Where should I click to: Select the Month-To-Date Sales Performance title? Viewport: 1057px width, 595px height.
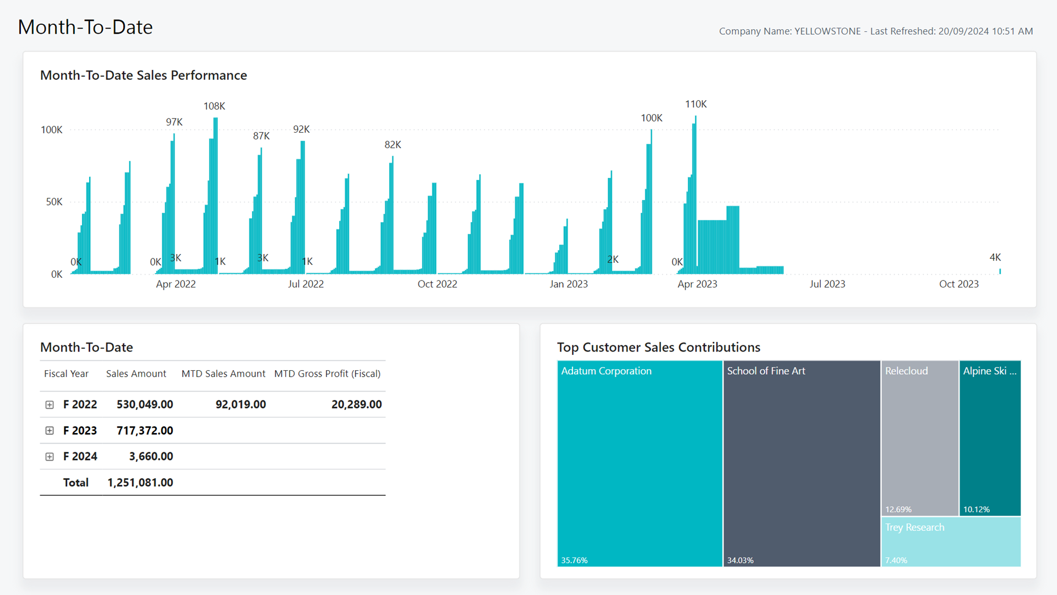[143, 75]
